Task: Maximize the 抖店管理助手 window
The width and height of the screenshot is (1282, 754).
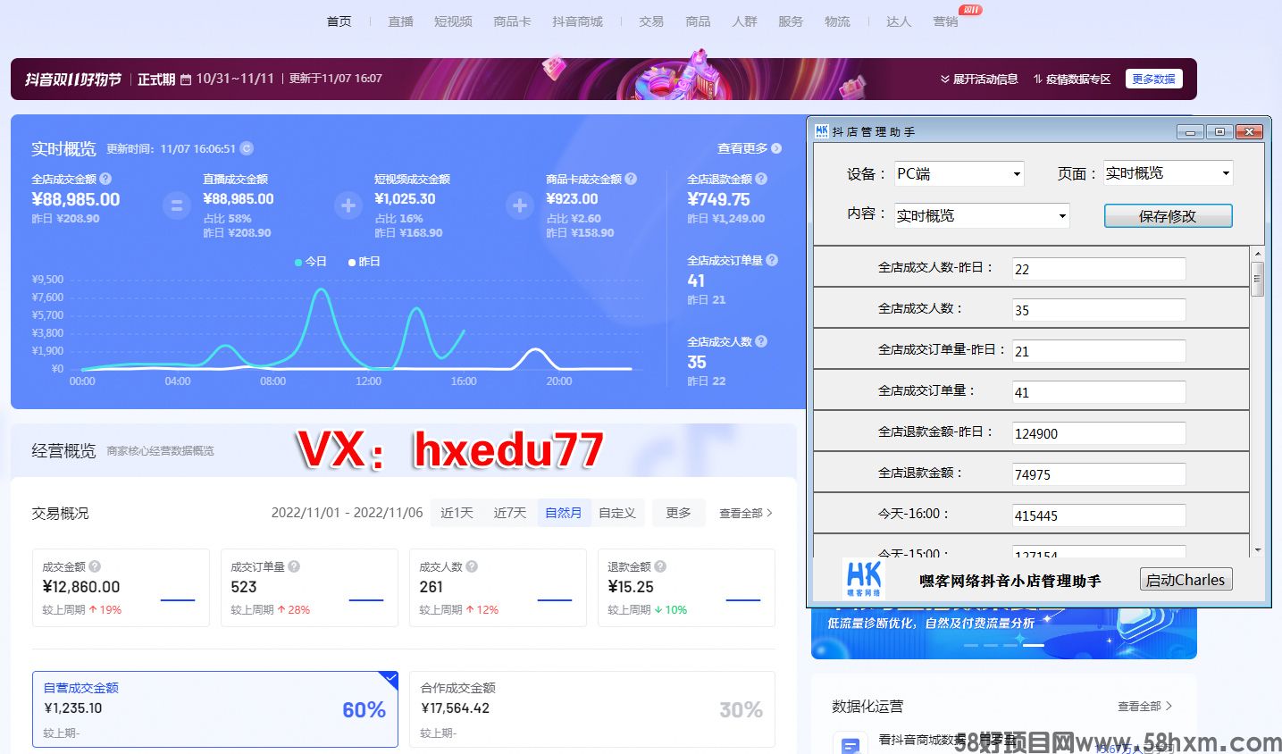Action: pyautogui.click(x=1219, y=131)
